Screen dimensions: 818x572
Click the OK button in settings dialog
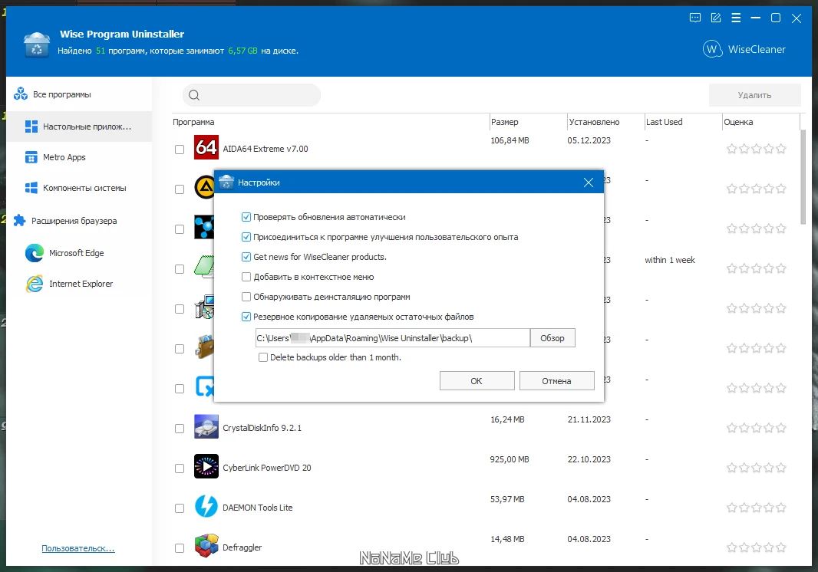click(x=477, y=380)
